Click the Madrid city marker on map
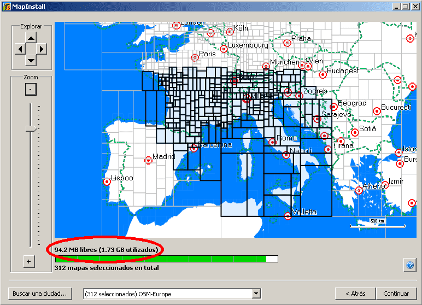Viewport: 422px width, 305px height. click(148, 161)
